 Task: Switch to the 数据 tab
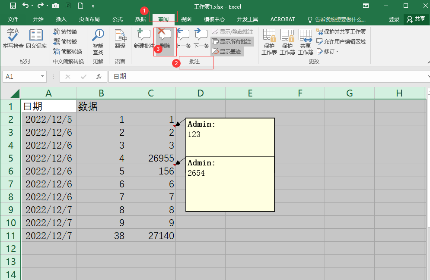coord(140,19)
